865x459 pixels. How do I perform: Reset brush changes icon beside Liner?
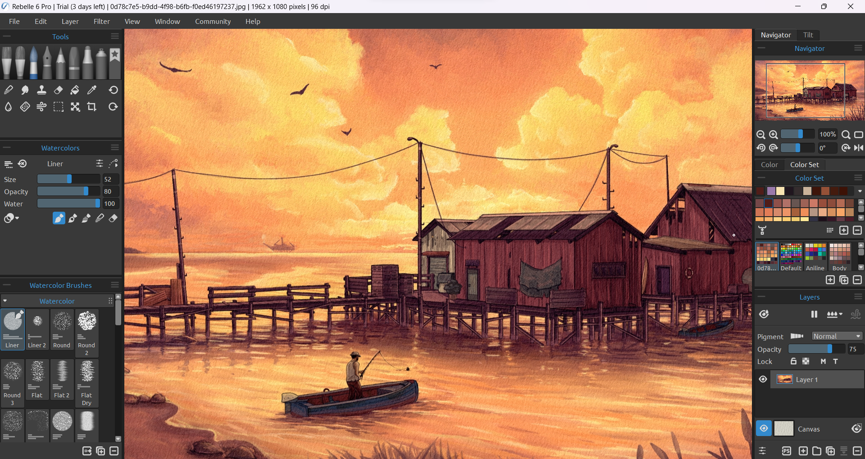[x=22, y=164]
